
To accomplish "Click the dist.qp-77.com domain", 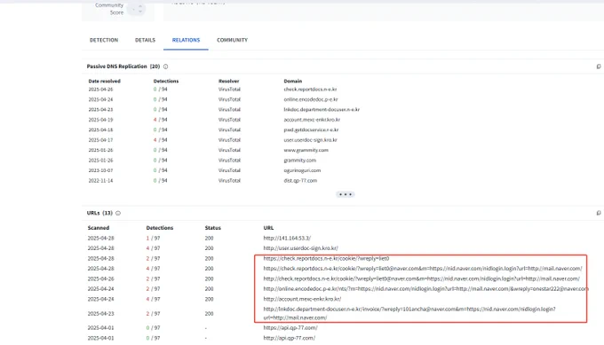I will pos(300,180).
